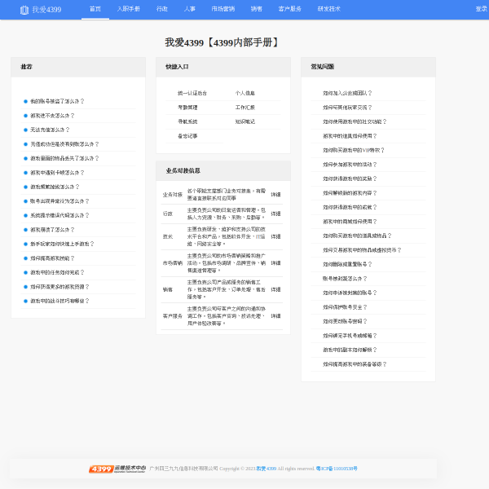
Task: Open 备忘记事 quick entry
Action: pos(187,136)
